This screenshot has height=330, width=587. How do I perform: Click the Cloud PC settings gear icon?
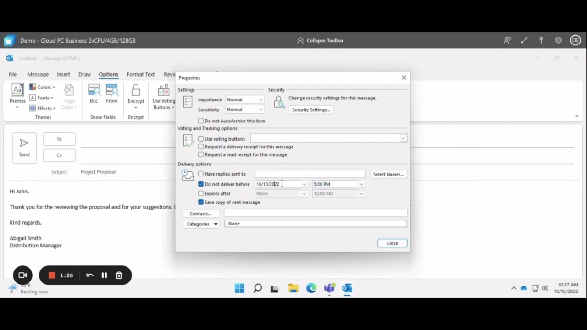pos(558,40)
